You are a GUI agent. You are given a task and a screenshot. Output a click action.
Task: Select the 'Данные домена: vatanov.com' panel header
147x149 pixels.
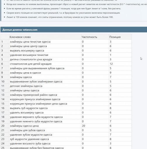[74, 30]
